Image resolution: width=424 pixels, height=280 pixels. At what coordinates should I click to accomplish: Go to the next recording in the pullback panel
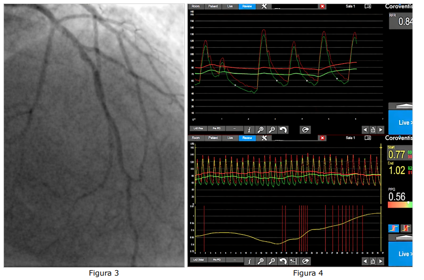tap(381, 262)
